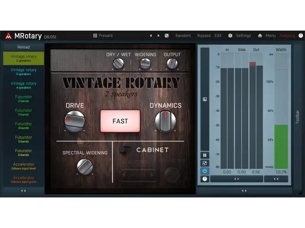Image resolution: width=305 pixels, height=228 pixels.
Task: Click the Spectral Widening knob
Action: [85, 166]
